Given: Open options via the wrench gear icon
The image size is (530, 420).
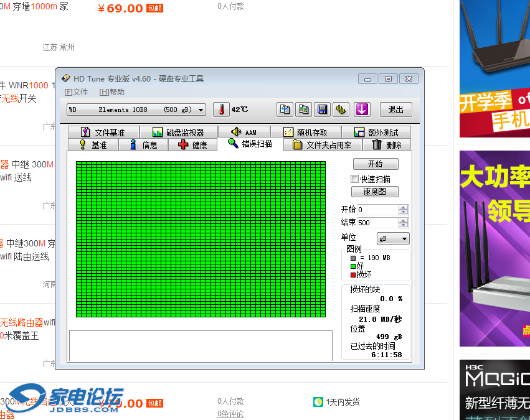Looking at the screenshot, I should (341, 110).
